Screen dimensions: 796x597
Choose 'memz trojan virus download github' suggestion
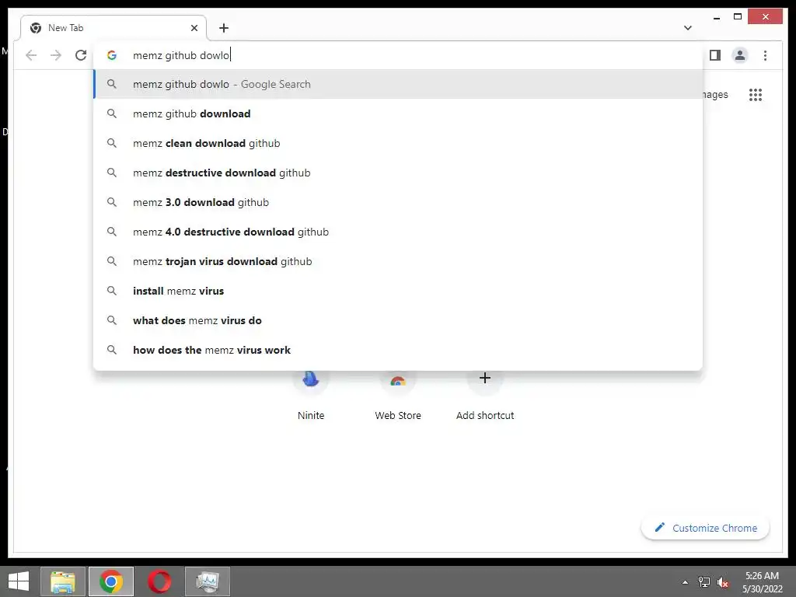point(398,261)
